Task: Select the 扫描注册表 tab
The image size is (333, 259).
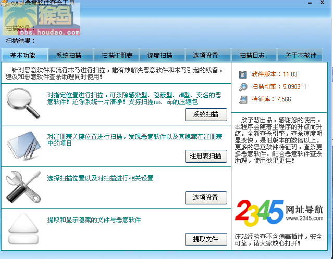Action: [x=117, y=55]
